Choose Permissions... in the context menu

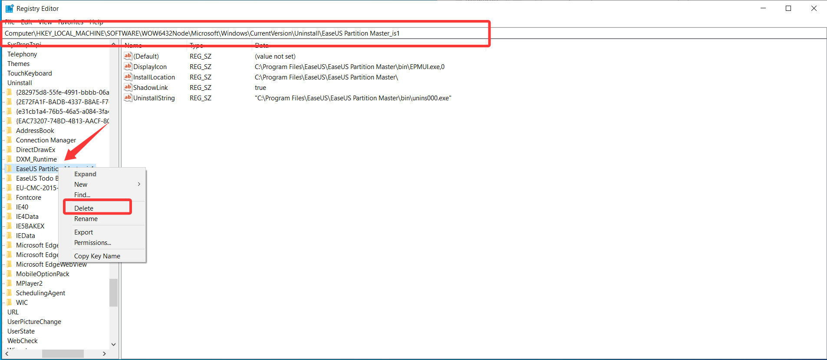[102, 242]
